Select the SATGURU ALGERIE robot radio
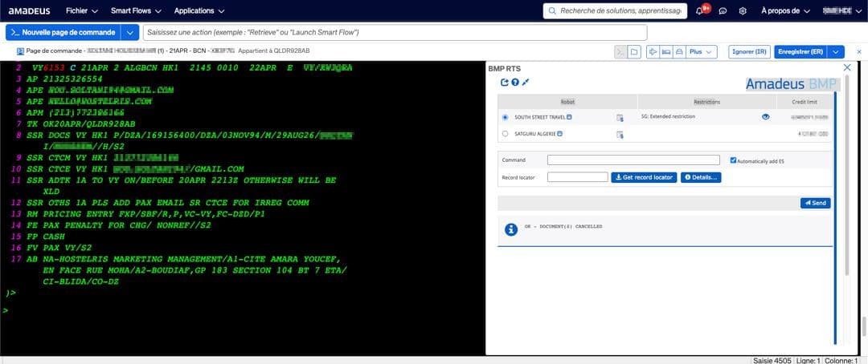Screen dimensions: 868x364 (505, 134)
